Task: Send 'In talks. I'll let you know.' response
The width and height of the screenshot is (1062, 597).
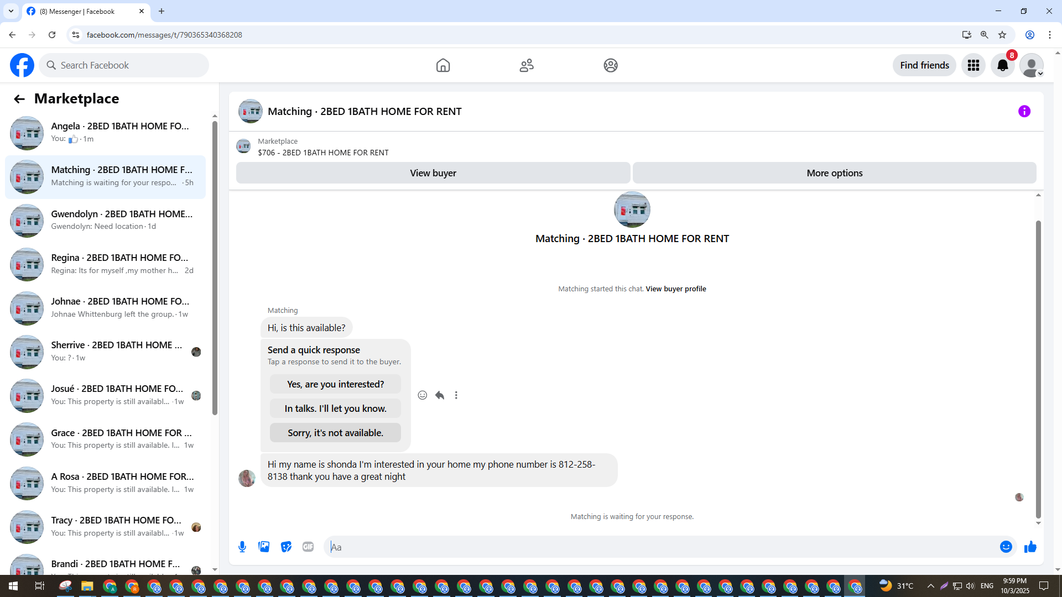Action: 335,409
